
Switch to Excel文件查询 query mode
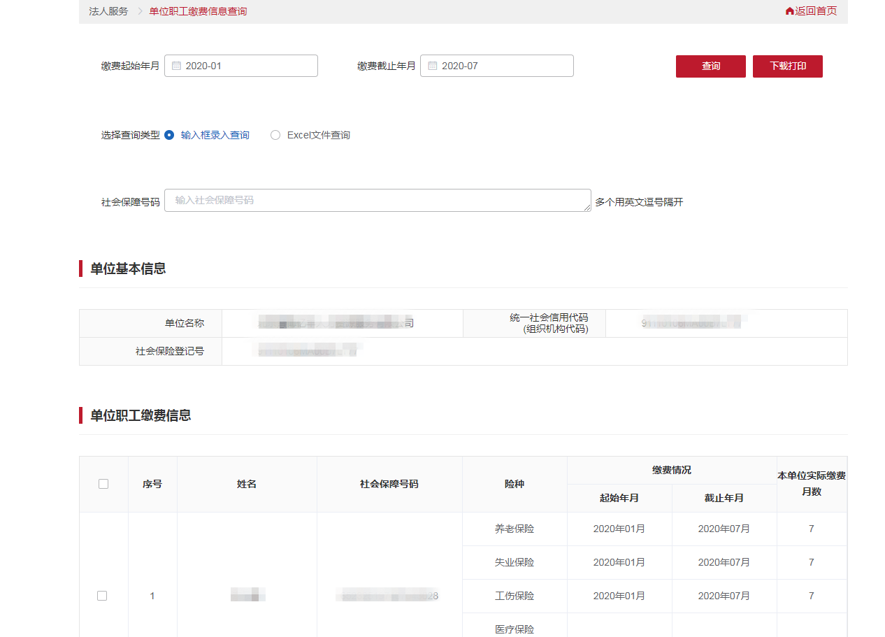pos(275,134)
